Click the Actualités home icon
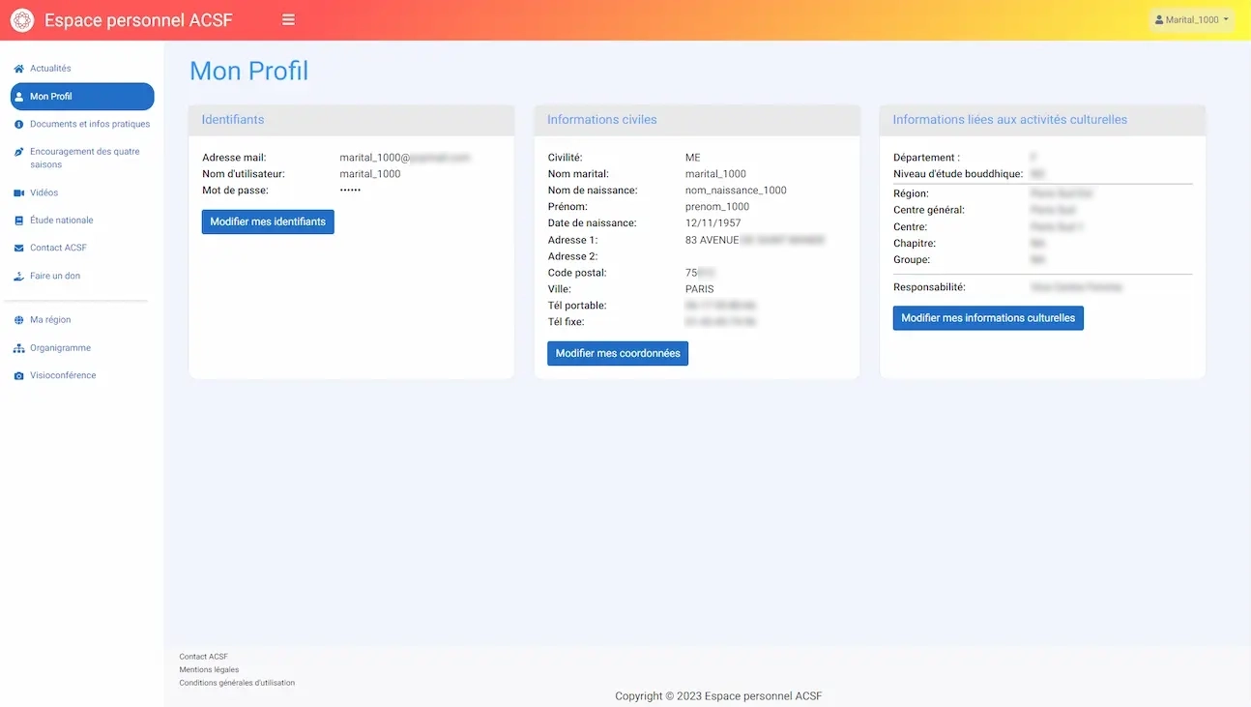This screenshot has height=707, width=1251. coord(18,69)
